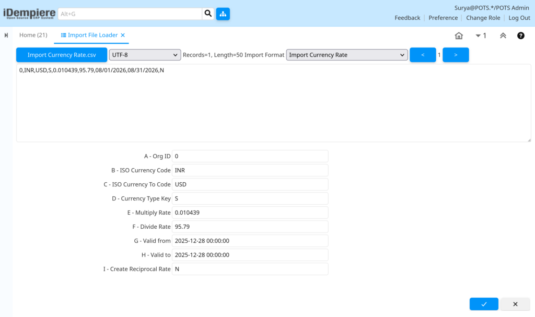Click the E - Multiply Rate field

pos(250,213)
